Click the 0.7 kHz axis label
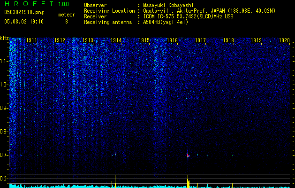This screenshot has height=188, width=295. coord(4,155)
